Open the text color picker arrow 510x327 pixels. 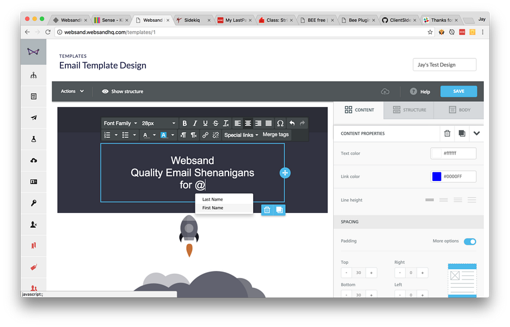[x=154, y=135]
